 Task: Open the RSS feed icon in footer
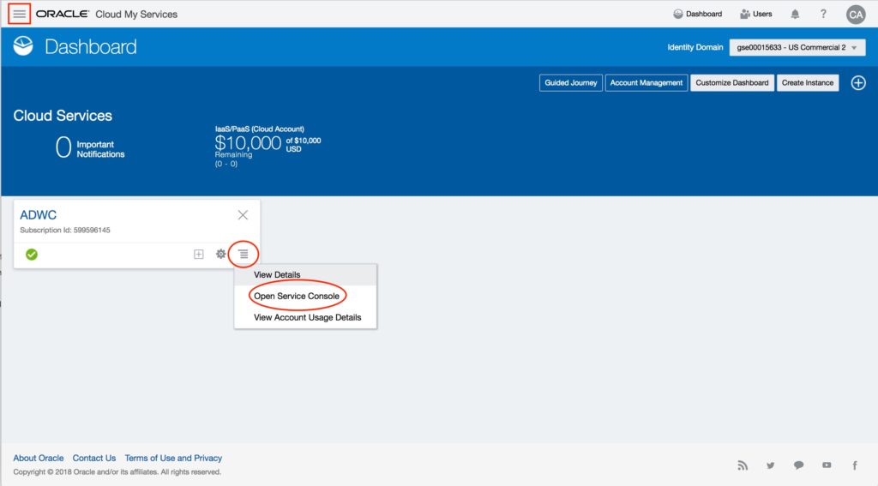(x=743, y=465)
